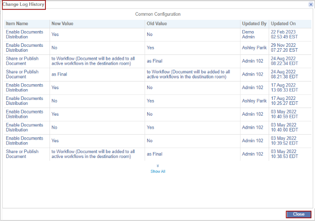Click the Common Configuration heading
Viewport: 315px width, 221px height.
coord(158,14)
